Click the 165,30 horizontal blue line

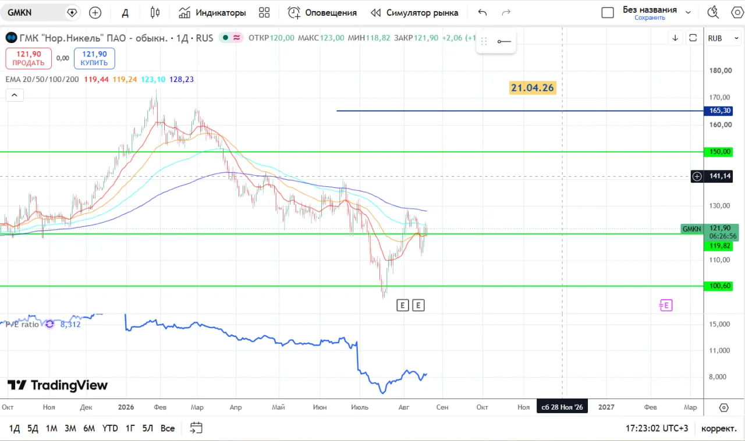pos(520,111)
